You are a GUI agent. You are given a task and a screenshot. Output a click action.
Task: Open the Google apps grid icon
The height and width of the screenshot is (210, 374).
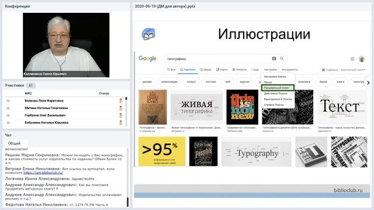coord(352,59)
